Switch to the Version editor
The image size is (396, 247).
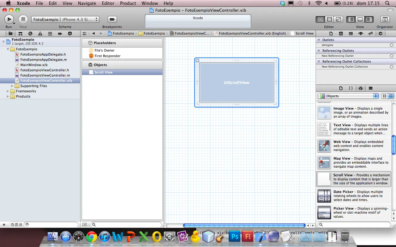pos(338,19)
